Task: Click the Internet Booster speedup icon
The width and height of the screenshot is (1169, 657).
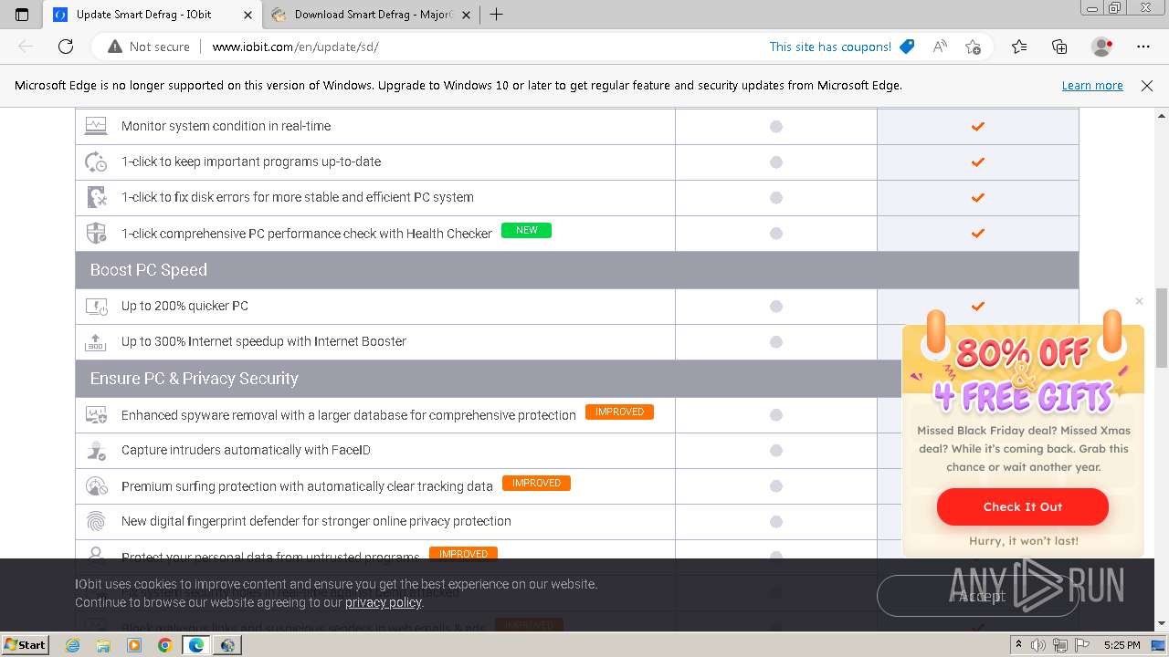Action: point(96,341)
